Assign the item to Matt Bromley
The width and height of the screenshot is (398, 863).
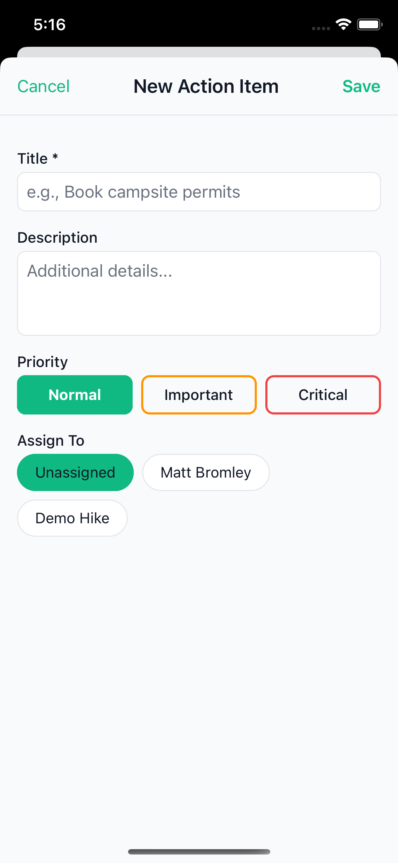tap(206, 473)
